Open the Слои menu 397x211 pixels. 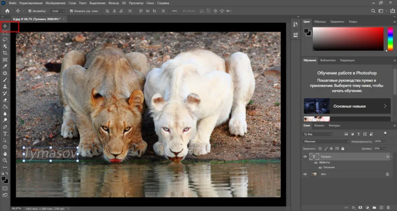[x=72, y=3]
